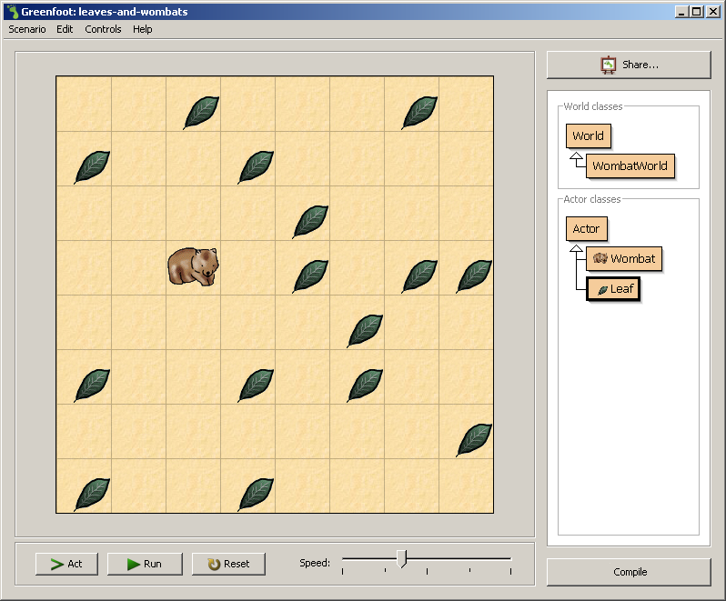Compile the scenario classes
The image size is (726, 601).
click(629, 572)
